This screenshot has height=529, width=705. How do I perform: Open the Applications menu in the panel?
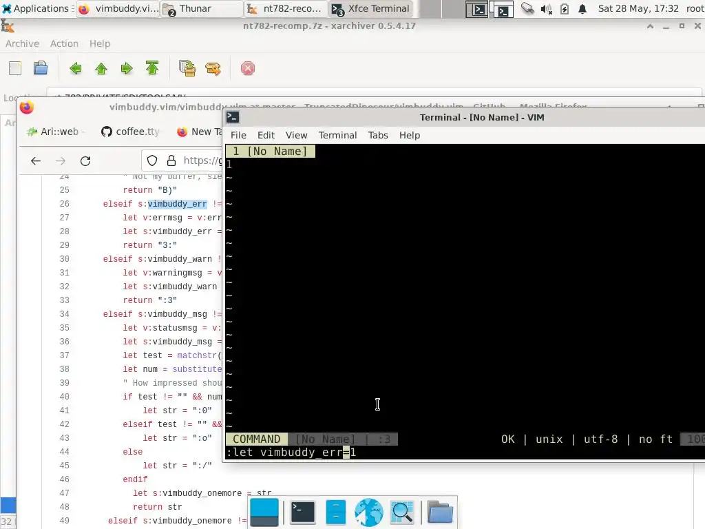point(37,8)
